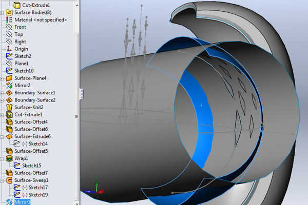Expand the Boundary-Surface1 node
Screen dimensions: 308x205
pyautogui.click(x=2, y=93)
